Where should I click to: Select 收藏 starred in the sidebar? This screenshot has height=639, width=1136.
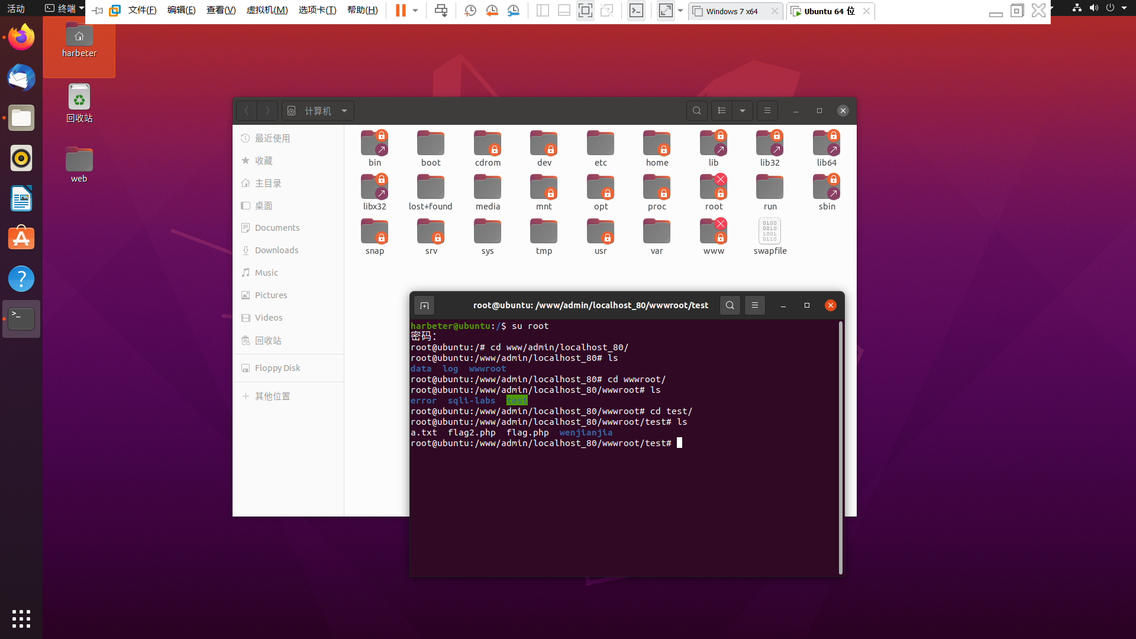(x=288, y=161)
